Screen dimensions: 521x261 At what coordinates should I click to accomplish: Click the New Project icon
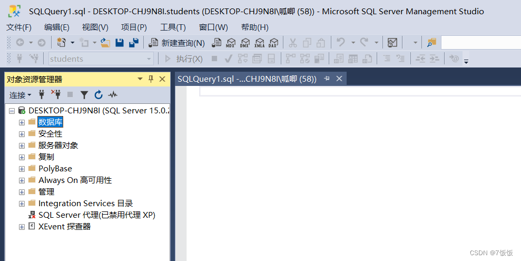pos(62,43)
